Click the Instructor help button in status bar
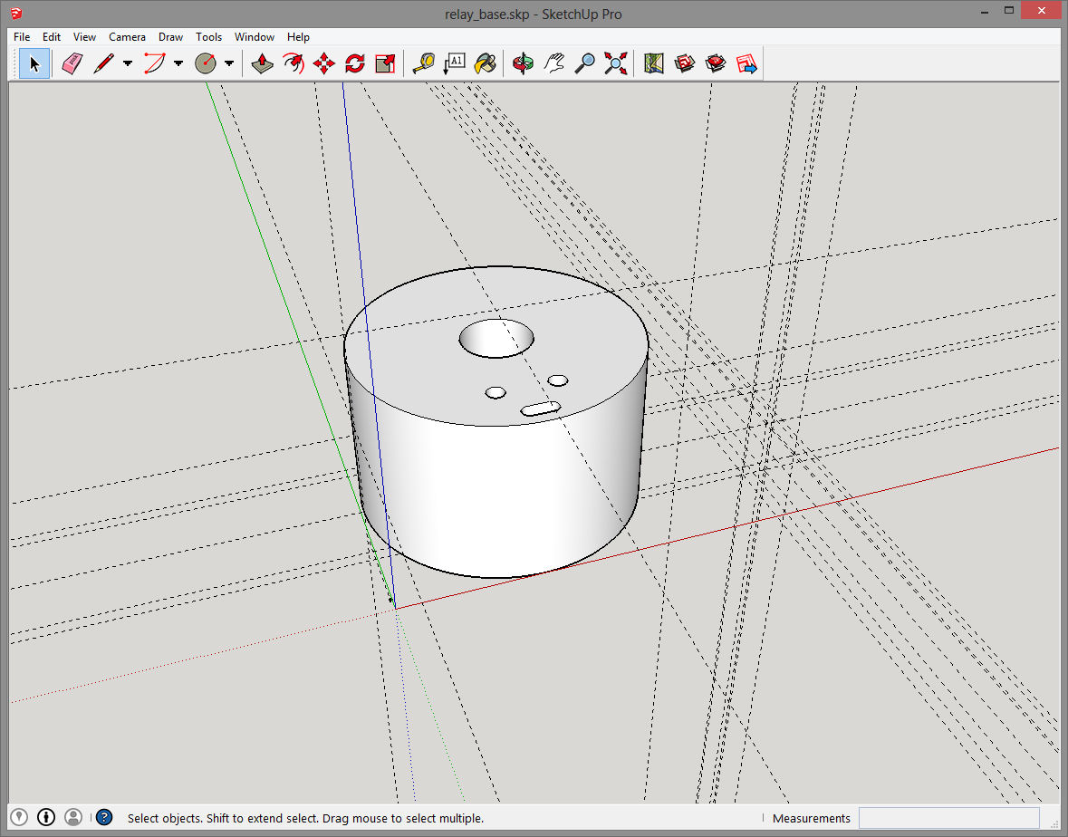 click(x=104, y=818)
